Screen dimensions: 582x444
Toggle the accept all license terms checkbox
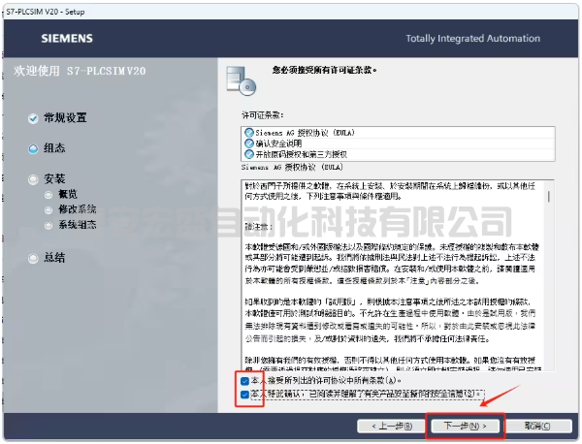[244, 382]
